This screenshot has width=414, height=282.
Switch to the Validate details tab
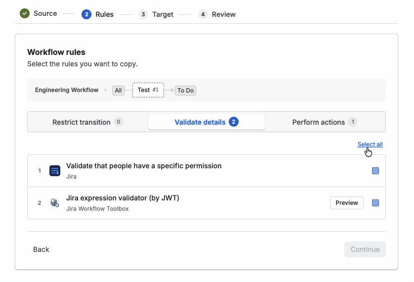click(x=207, y=122)
